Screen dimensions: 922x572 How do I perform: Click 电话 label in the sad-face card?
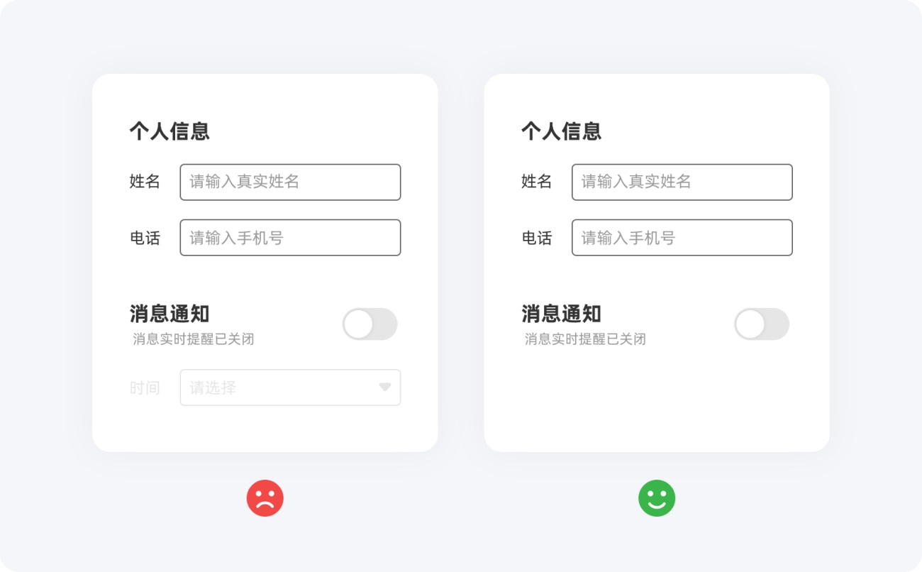tap(145, 238)
